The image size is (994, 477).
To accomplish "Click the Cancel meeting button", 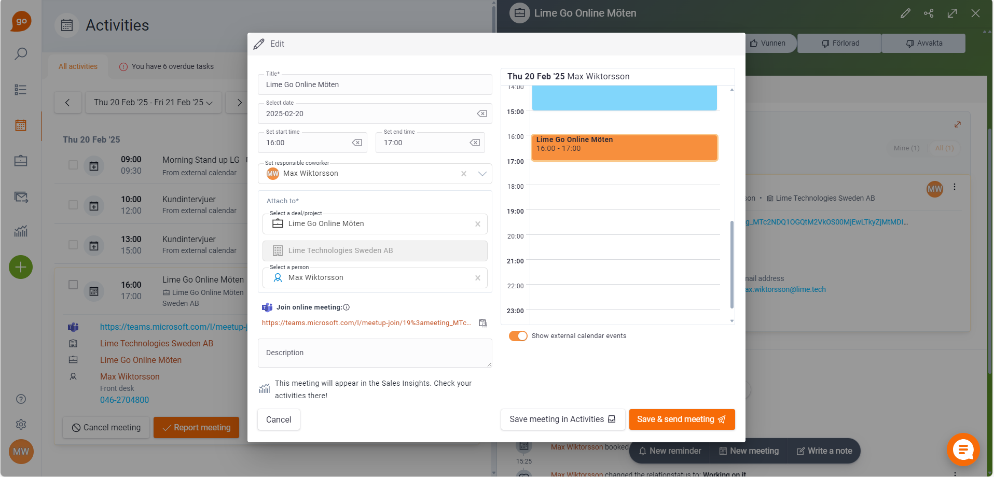I will tap(106, 428).
